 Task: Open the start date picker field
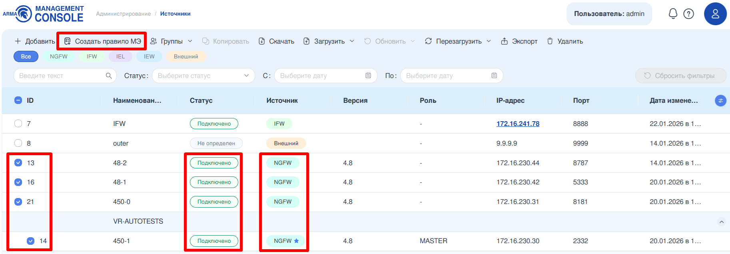[325, 76]
